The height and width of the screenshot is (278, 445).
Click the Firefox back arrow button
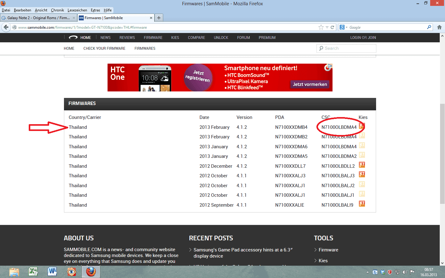point(6,27)
